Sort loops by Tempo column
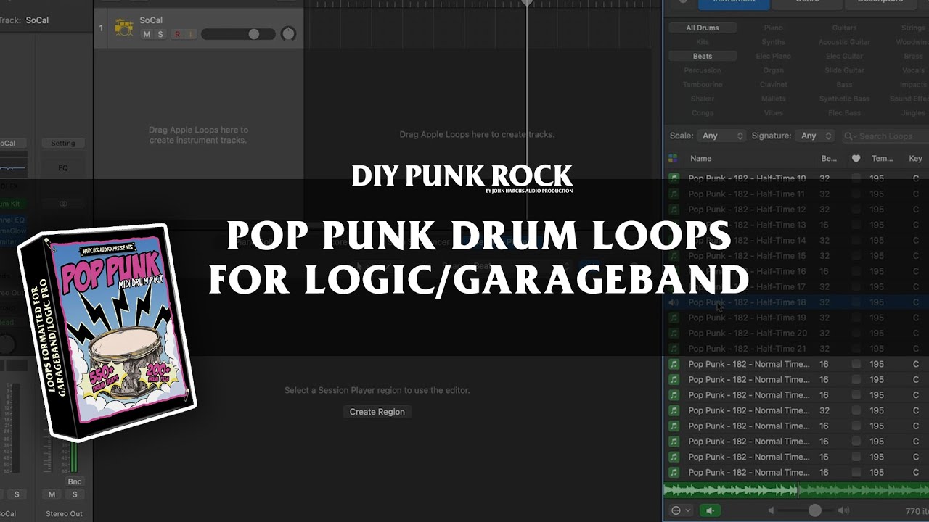Viewport: 929px width, 522px height. 882,158
